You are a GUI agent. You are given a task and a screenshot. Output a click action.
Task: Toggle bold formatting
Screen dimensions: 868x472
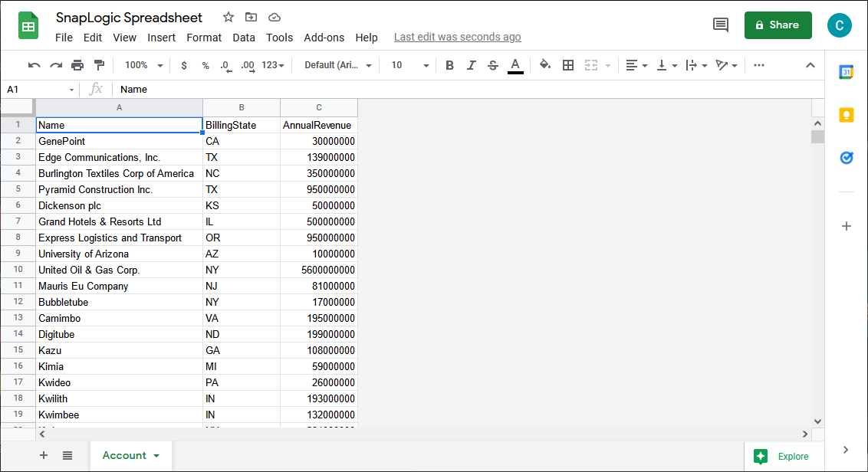449,65
